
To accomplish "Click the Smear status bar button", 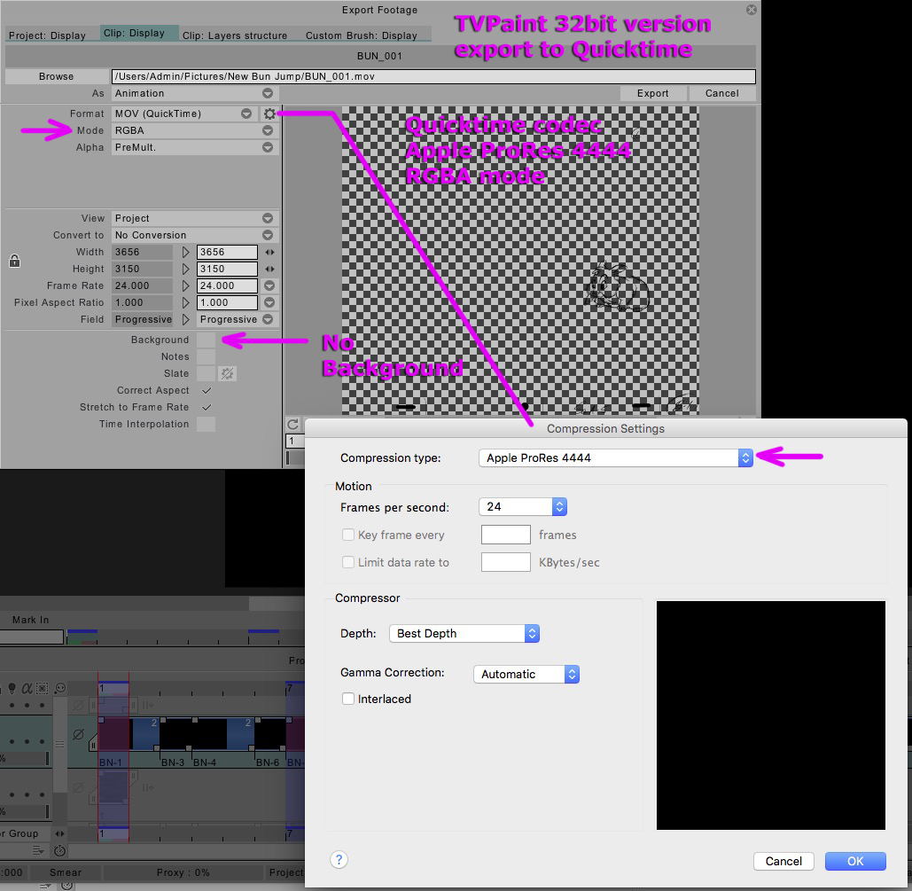I will 66,872.
